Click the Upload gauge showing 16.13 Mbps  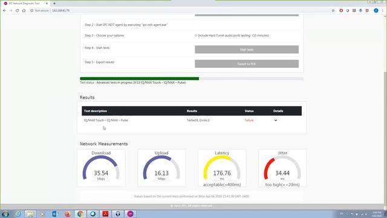[x=161, y=168]
